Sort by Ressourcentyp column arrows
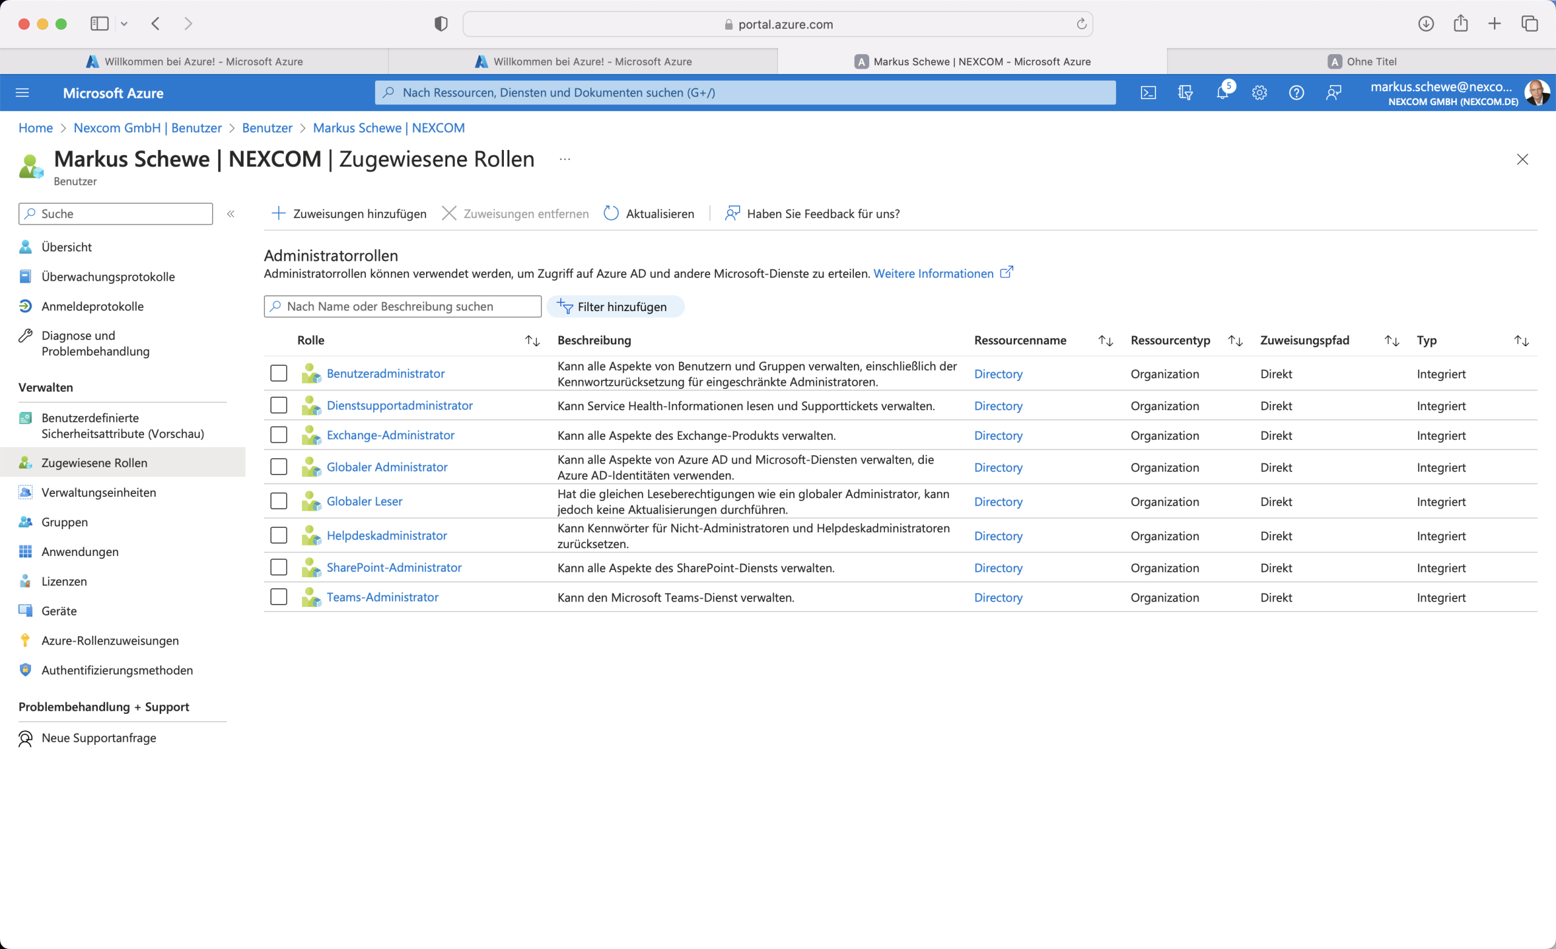 point(1235,341)
